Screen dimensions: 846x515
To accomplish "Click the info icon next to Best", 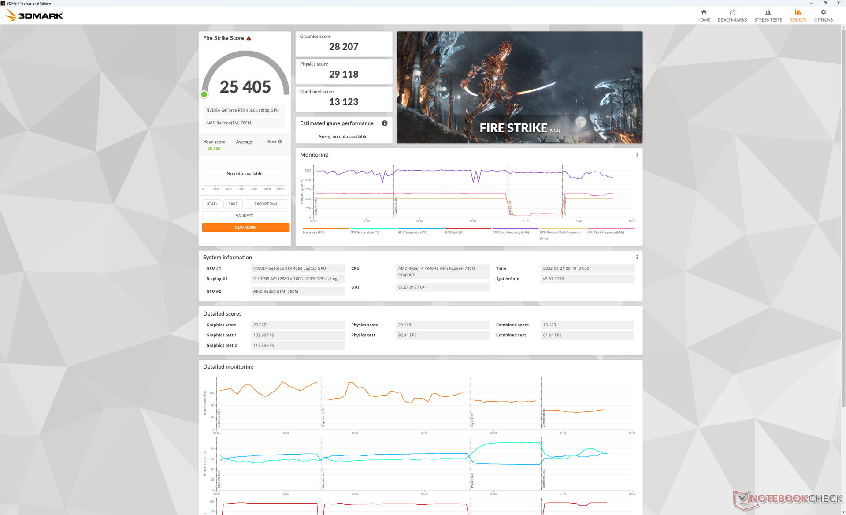I will point(280,142).
